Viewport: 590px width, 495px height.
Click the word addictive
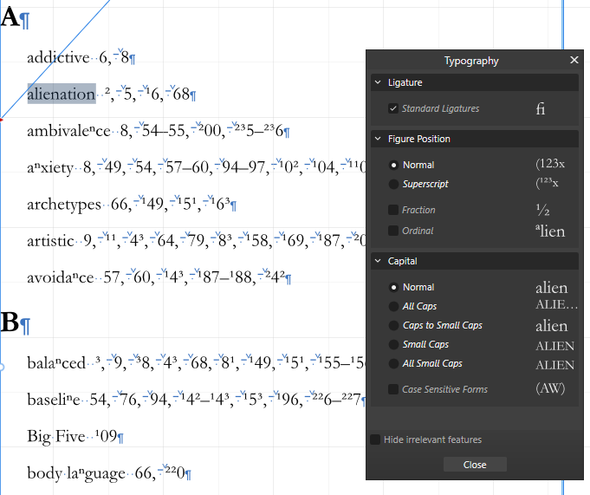[58, 57]
